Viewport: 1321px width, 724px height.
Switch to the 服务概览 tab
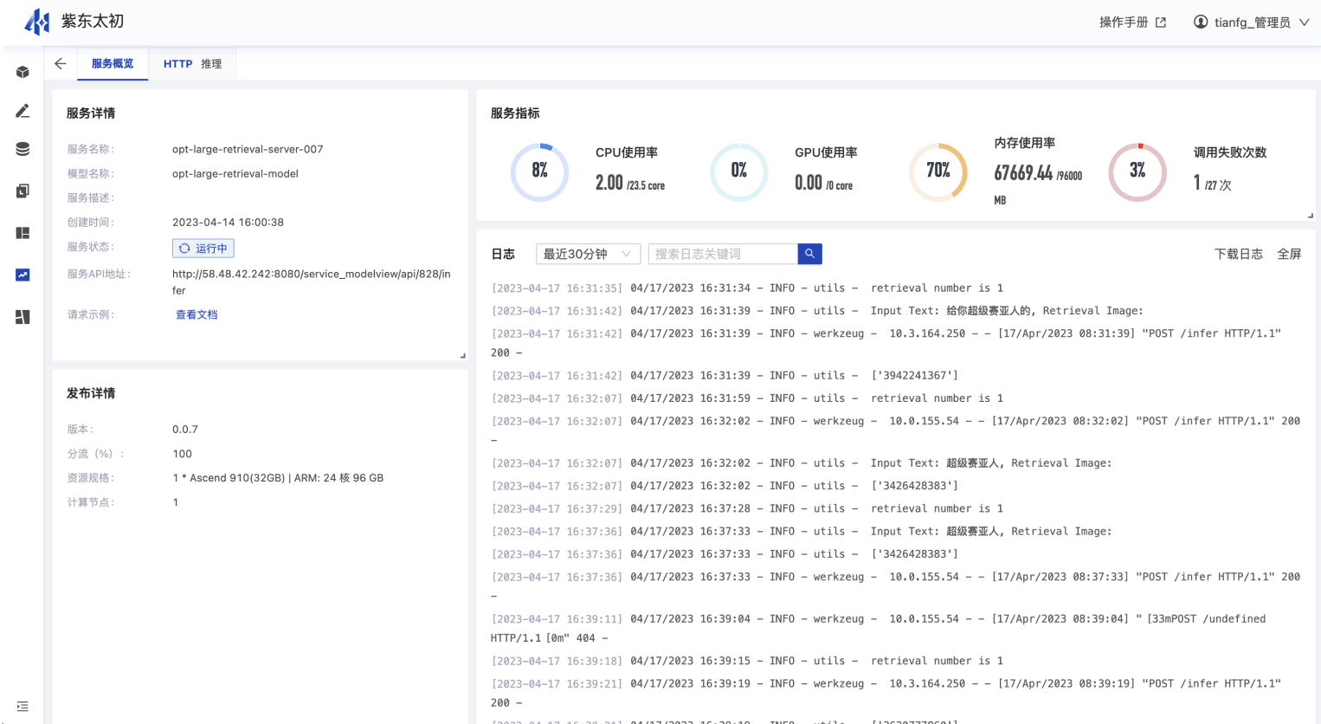[113, 63]
